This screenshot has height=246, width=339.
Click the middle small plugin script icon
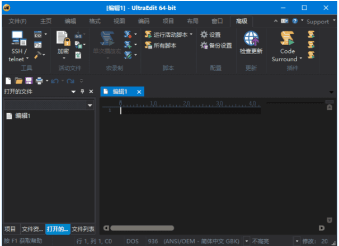(x=311, y=45)
